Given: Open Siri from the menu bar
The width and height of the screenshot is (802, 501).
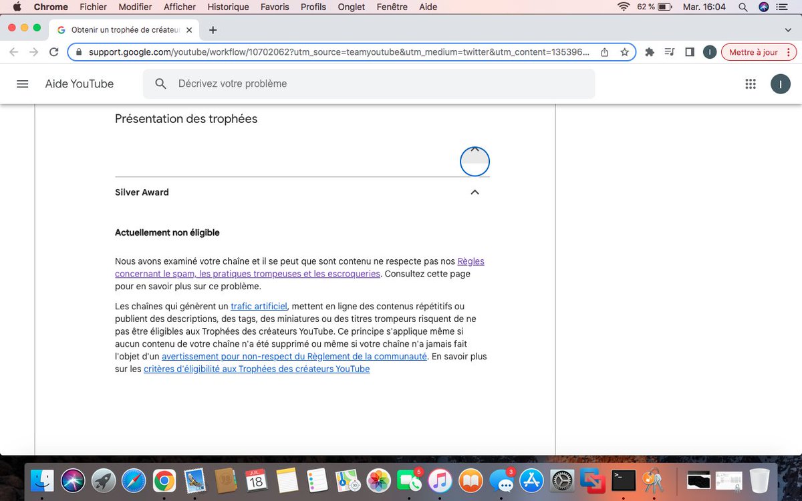Looking at the screenshot, I should (x=764, y=7).
